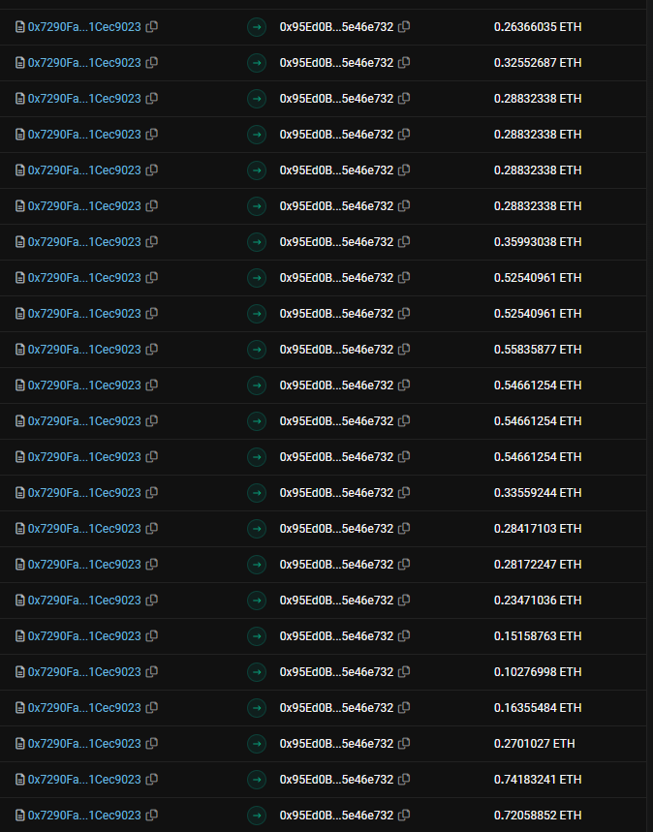Copy the sender address in the 0.28417103 ETH row
653x832 pixels.
152,529
